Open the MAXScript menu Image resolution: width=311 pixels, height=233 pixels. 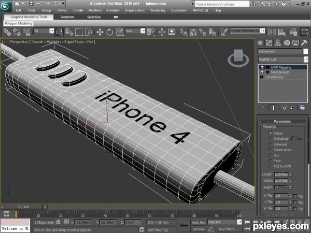pos(200,10)
